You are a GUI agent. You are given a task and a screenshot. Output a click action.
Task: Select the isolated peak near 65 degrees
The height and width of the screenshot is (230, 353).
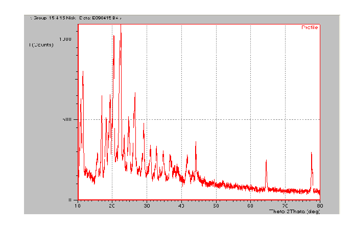266,162
